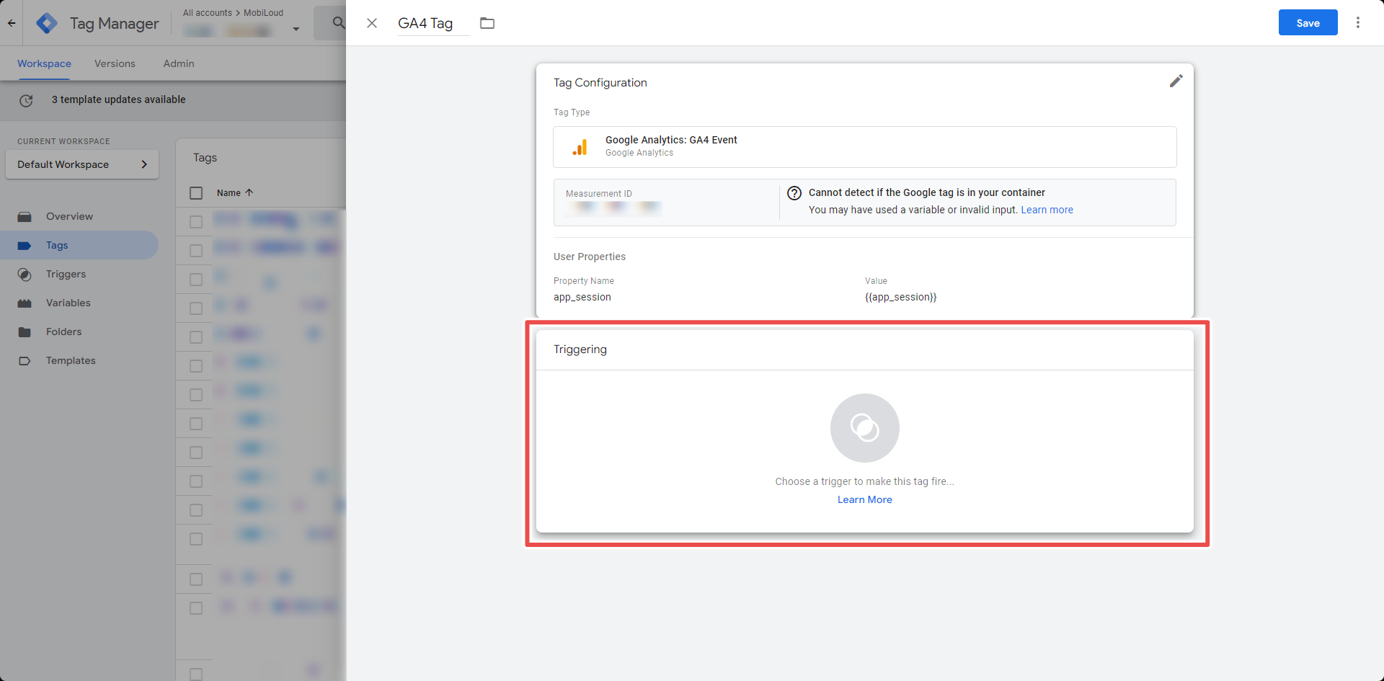1384x681 pixels.
Task: Click the app_session property name
Action: point(582,297)
